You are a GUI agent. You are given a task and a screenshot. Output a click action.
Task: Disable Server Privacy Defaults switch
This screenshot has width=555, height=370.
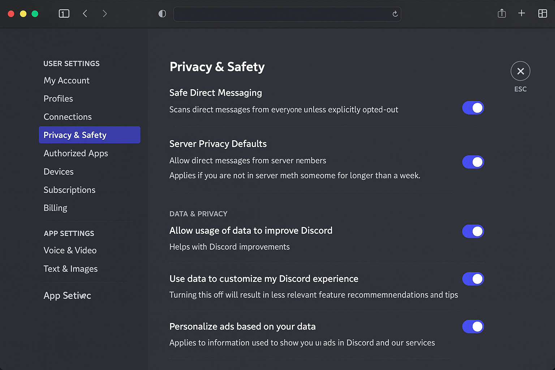[x=473, y=162]
